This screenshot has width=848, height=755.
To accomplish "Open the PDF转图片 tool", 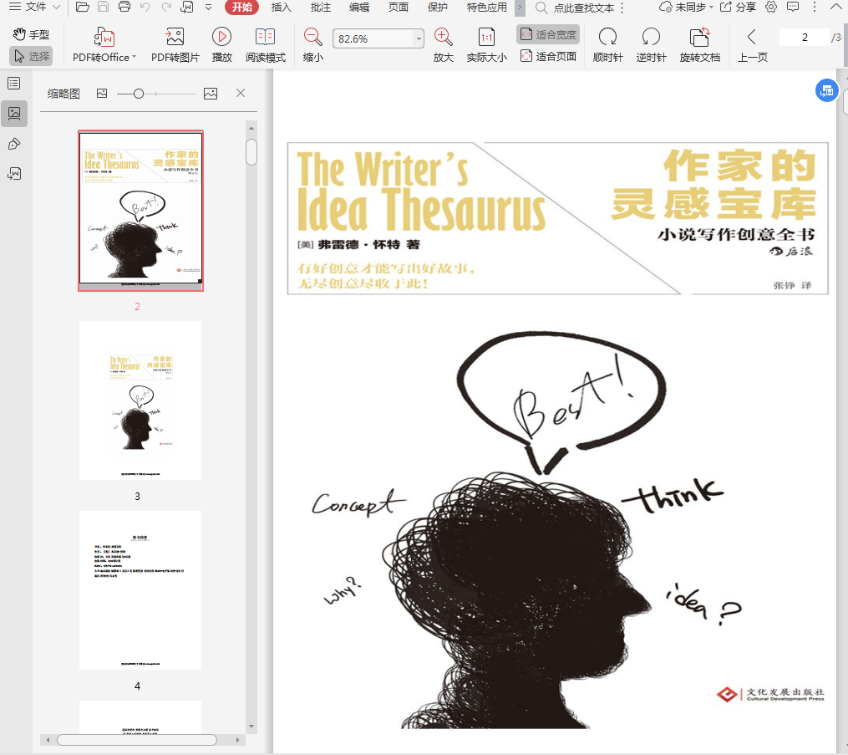I will pos(175,38).
